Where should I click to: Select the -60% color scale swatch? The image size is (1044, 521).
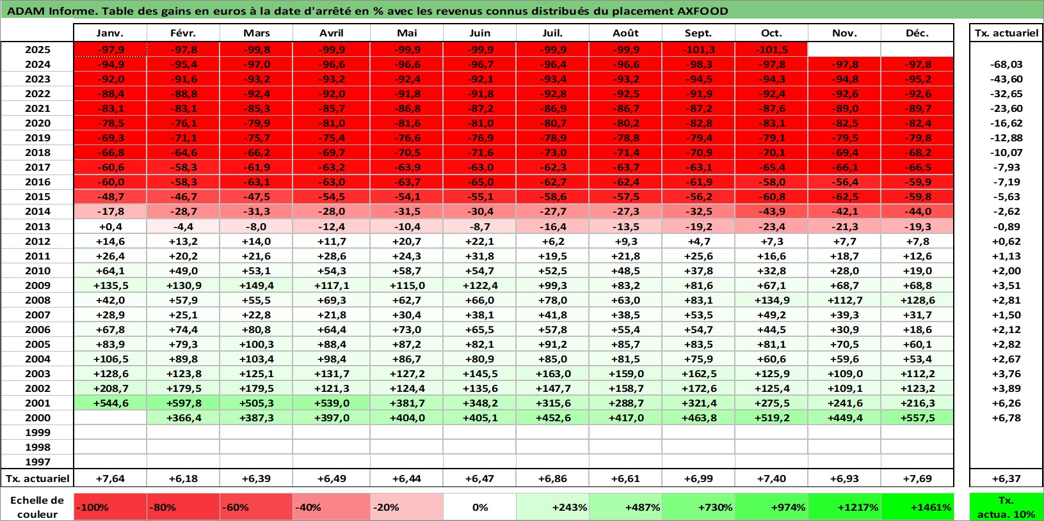(x=256, y=507)
